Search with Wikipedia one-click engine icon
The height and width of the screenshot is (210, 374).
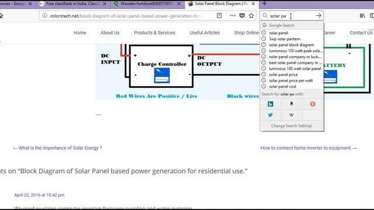coord(292,115)
